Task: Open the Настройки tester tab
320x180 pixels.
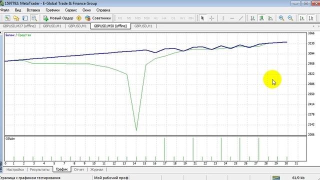Action: 15,169
